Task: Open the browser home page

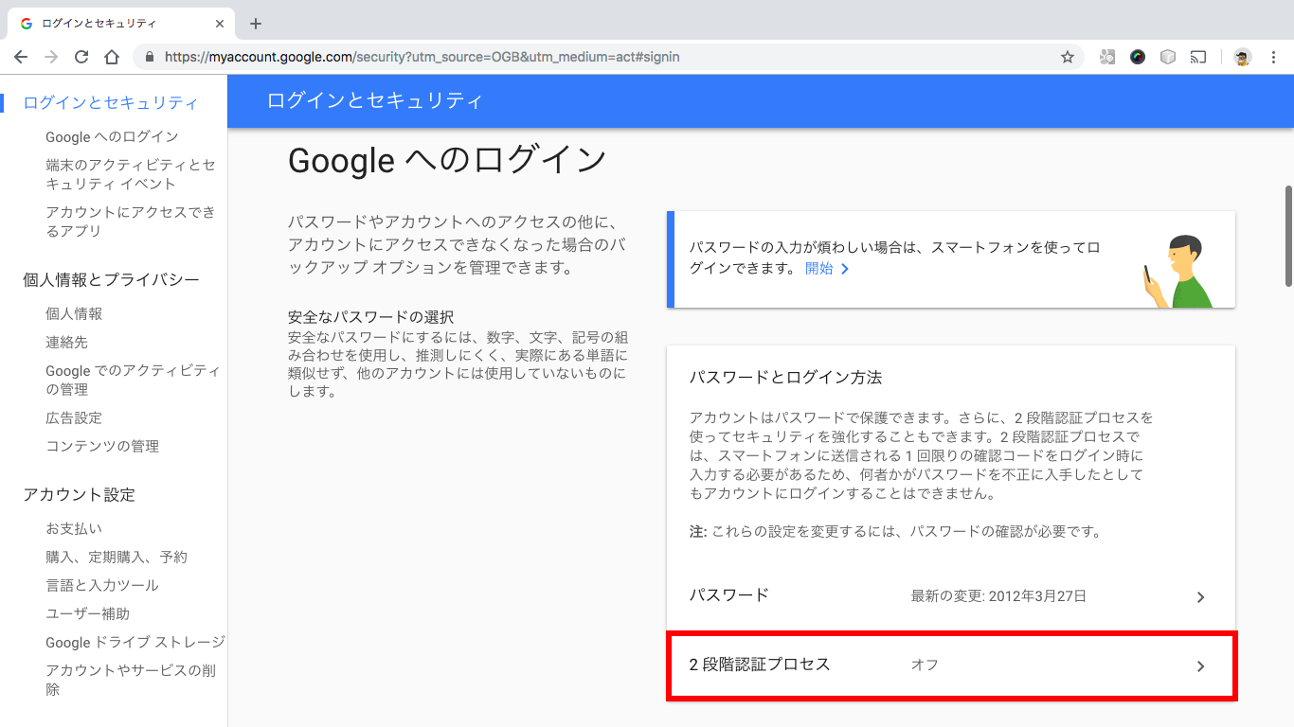Action: [111, 57]
